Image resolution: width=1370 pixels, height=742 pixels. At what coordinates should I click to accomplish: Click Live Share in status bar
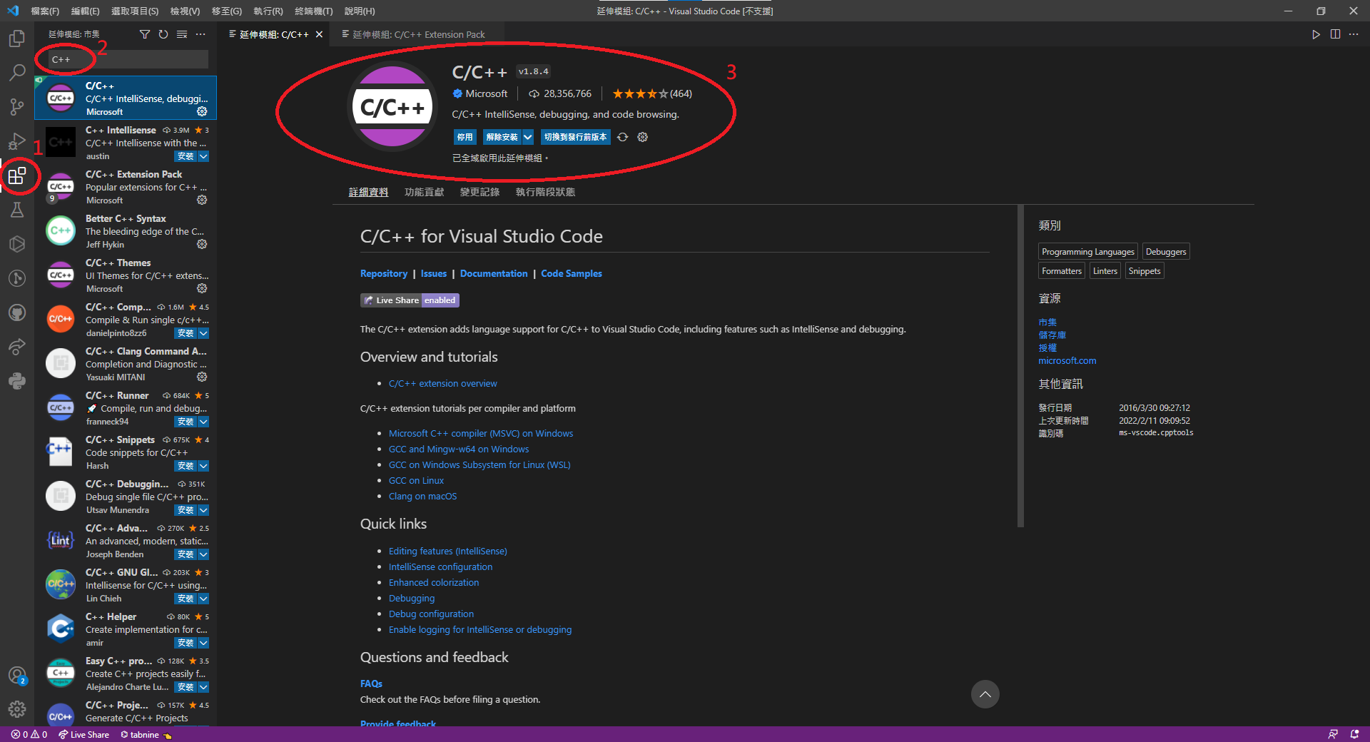pyautogui.click(x=83, y=734)
